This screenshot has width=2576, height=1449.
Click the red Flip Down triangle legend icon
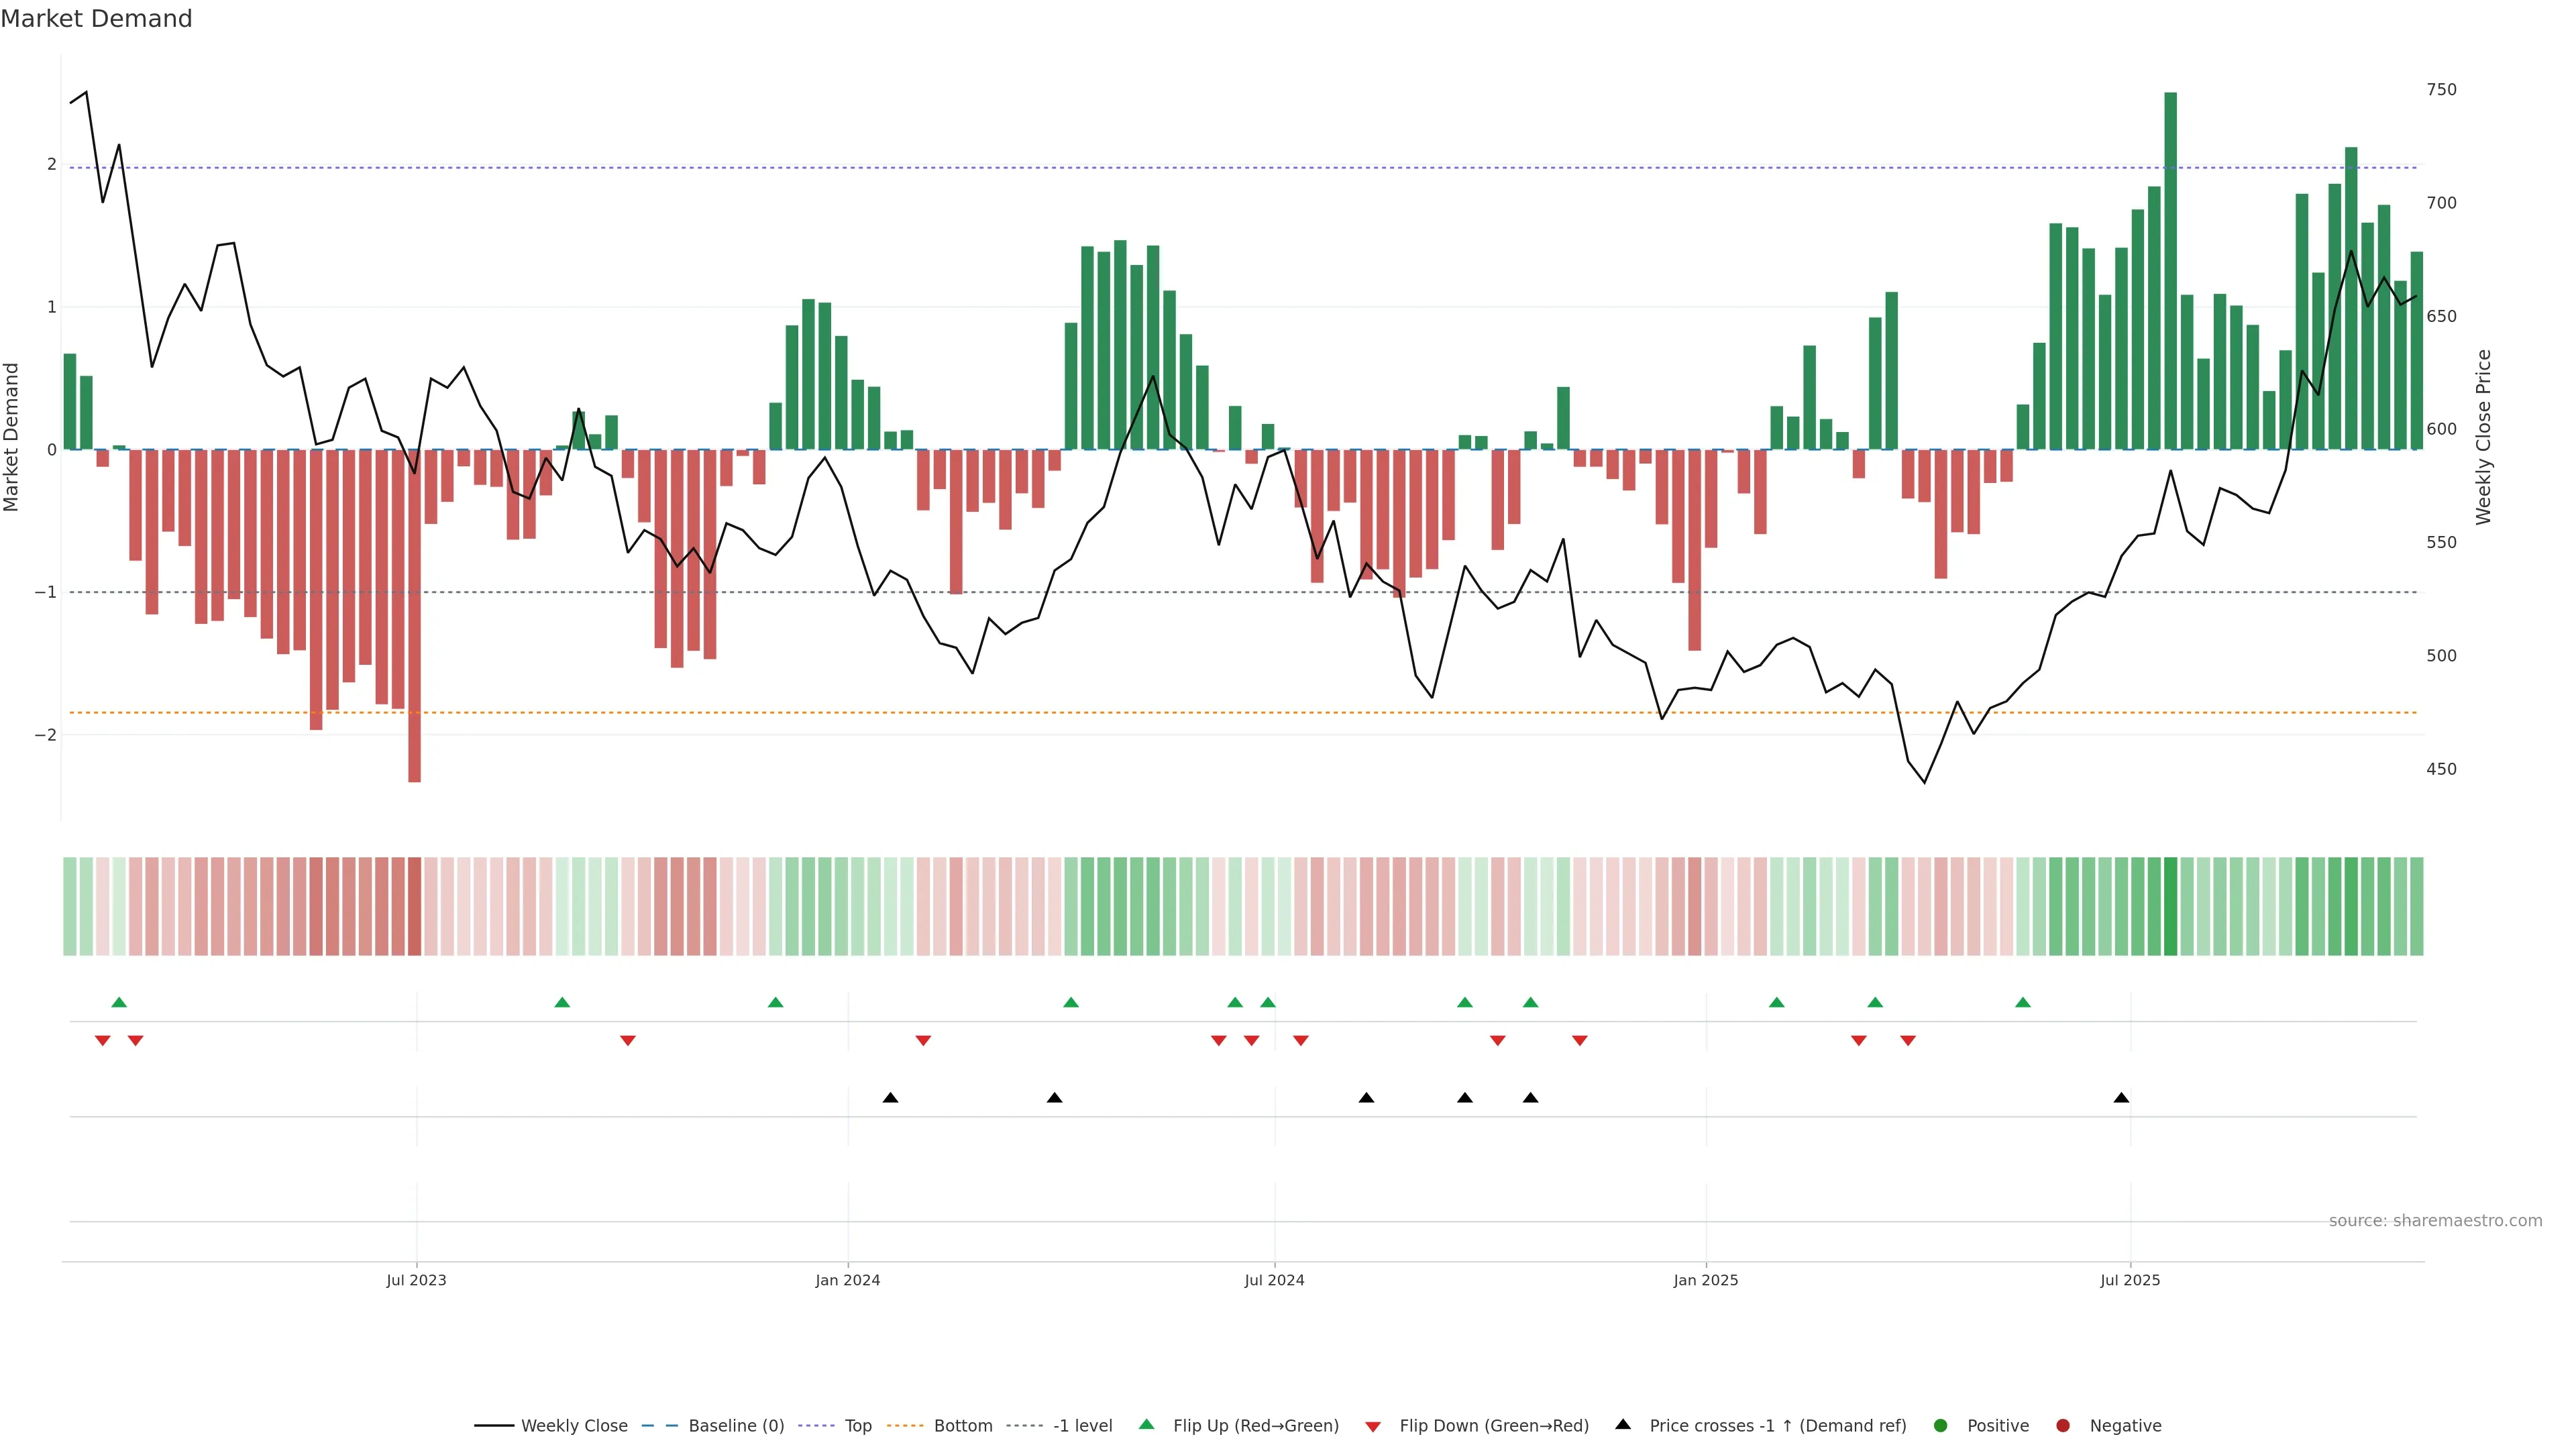[x=1373, y=1426]
